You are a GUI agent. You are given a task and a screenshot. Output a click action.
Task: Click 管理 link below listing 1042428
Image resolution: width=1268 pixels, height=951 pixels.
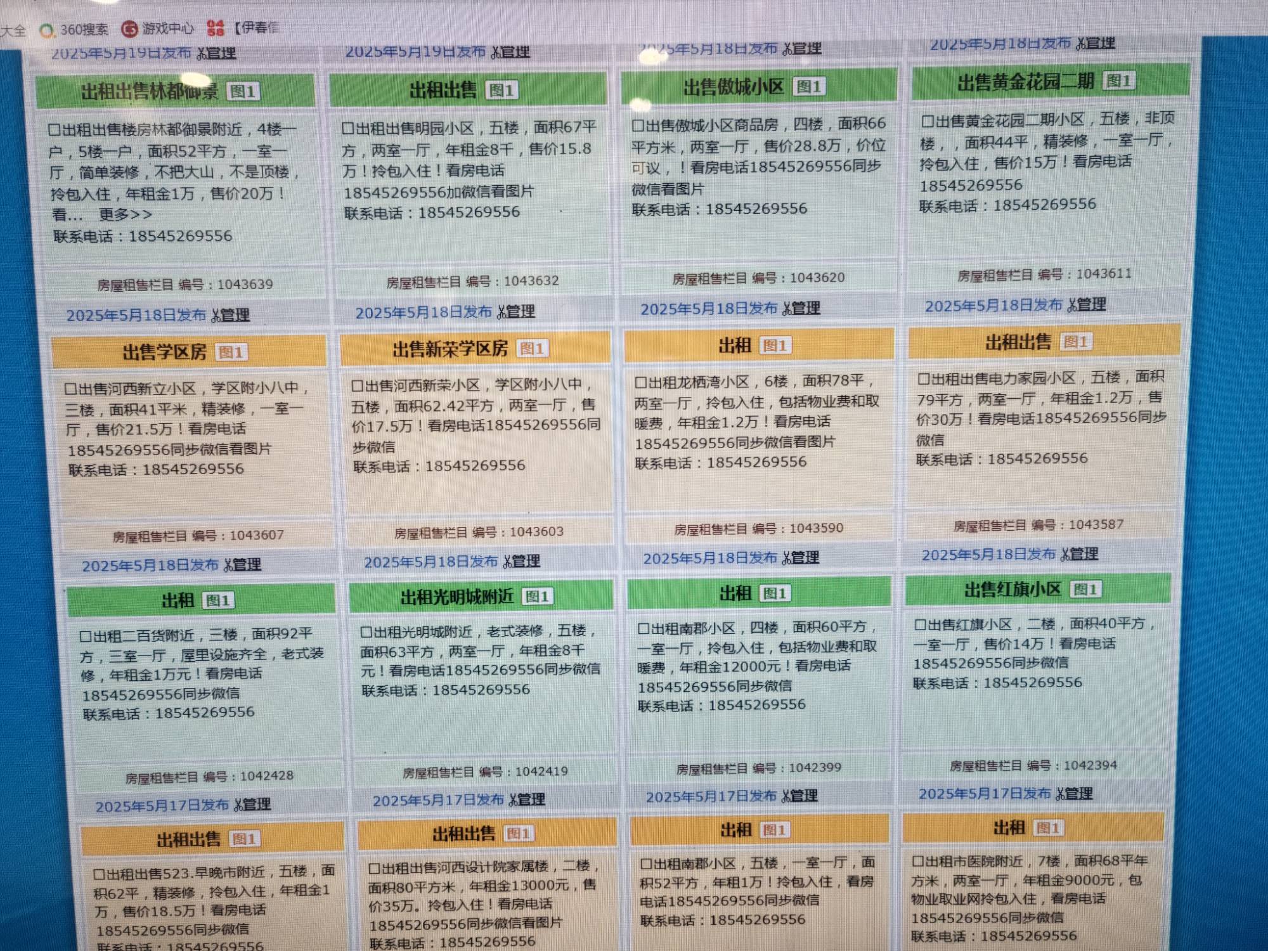pos(252,805)
